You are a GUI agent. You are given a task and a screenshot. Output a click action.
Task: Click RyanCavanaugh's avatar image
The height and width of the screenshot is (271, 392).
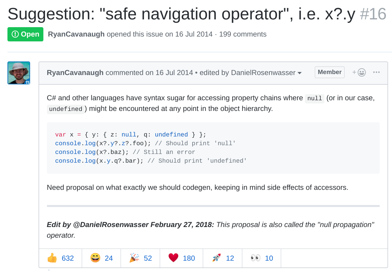point(18,73)
